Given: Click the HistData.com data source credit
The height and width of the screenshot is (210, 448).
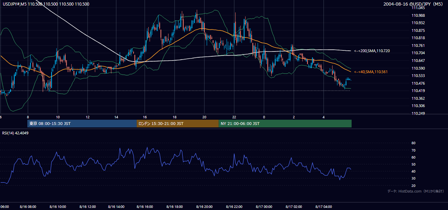Looking at the screenshot, I should (416, 191).
